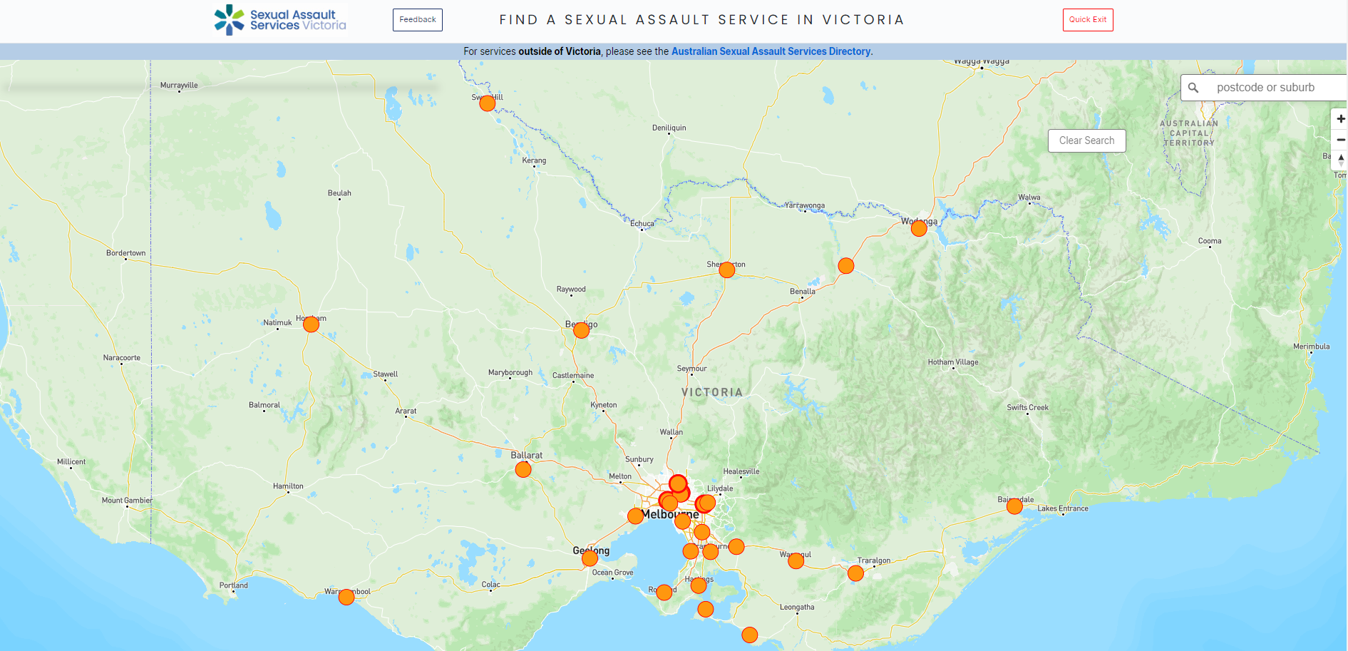Select the marker on the southern coast near Leongatha
This screenshot has width=1348, height=651.
(750, 635)
